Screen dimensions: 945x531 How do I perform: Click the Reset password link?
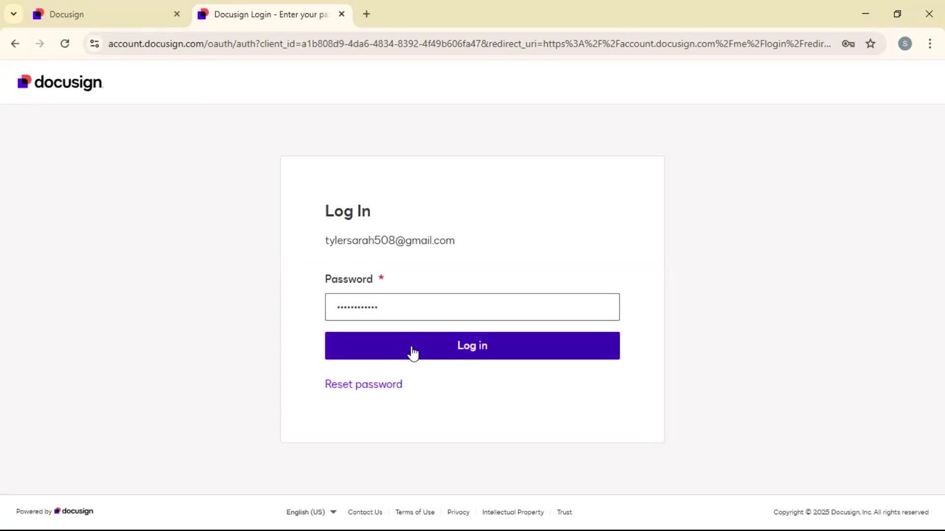[363, 384]
